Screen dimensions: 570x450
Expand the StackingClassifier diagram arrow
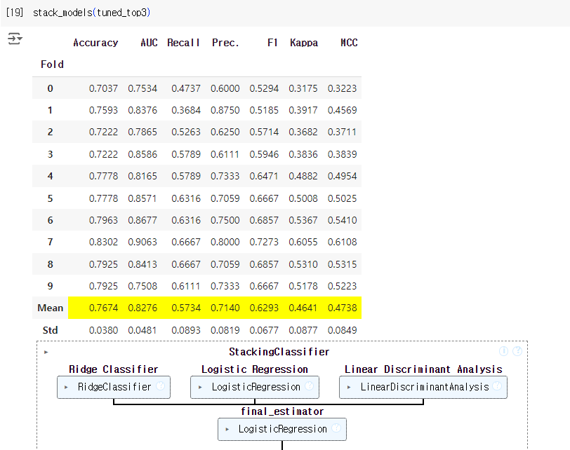click(46, 352)
